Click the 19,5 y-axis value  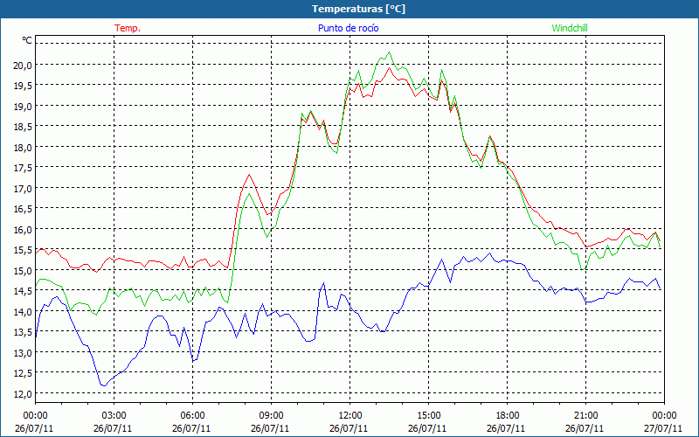coord(23,86)
